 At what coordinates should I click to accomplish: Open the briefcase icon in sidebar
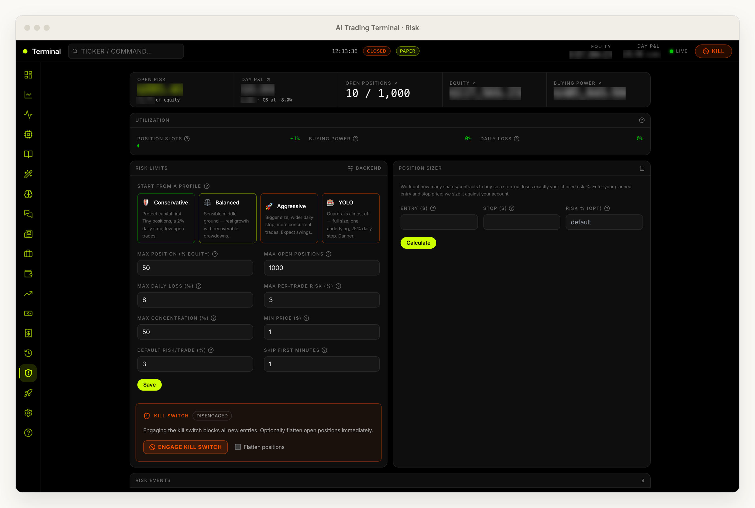coord(28,254)
